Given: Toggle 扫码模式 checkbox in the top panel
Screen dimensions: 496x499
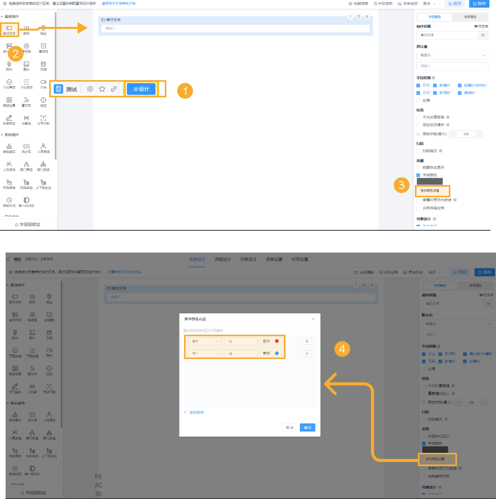Looking at the screenshot, I should (418, 151).
